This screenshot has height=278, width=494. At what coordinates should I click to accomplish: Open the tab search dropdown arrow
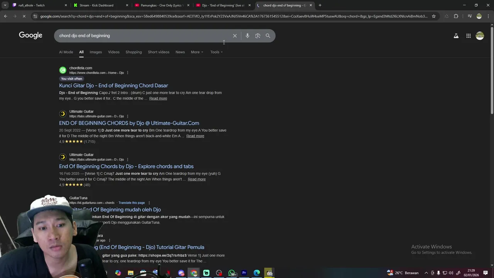5,5
